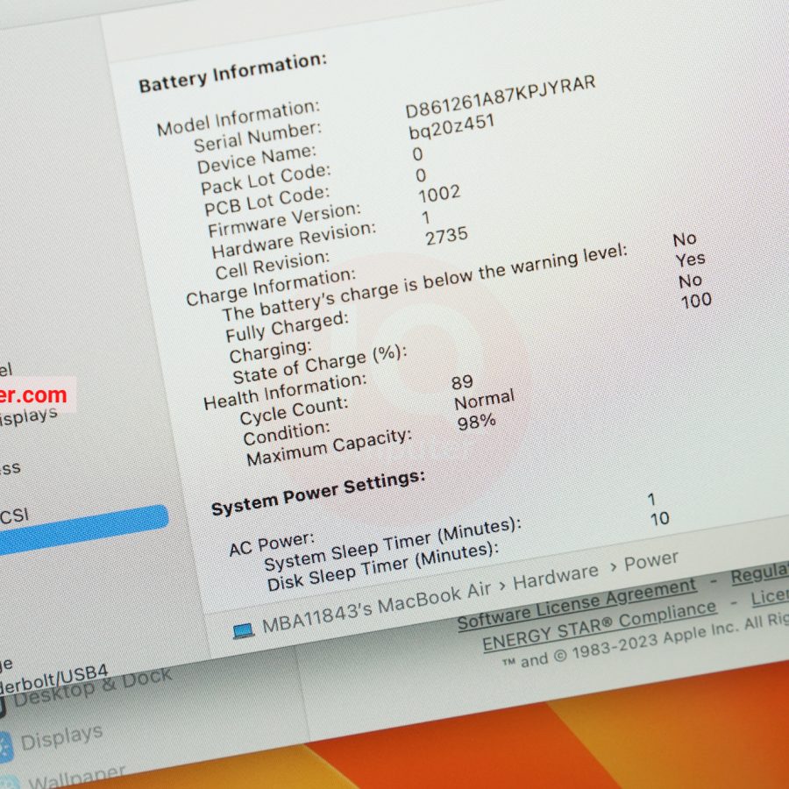The image size is (789, 789).
Task: Click the State of Charge (%) label
Action: [x=319, y=364]
